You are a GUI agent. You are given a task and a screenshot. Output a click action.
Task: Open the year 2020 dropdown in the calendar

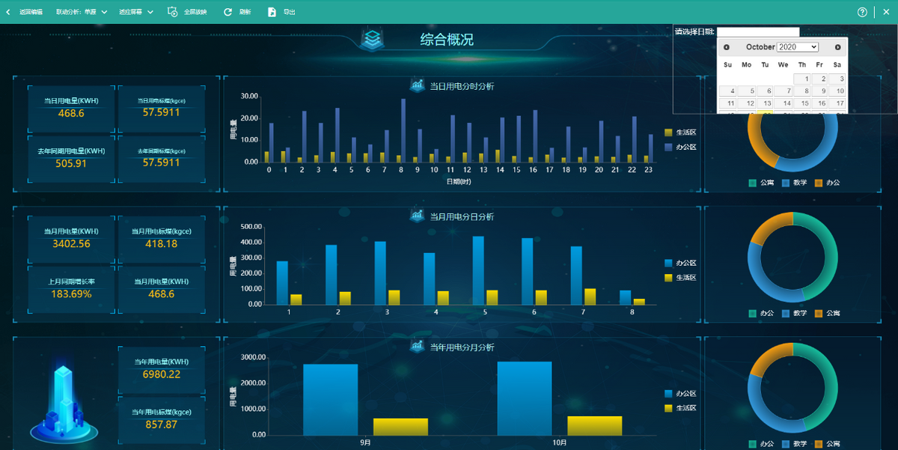point(797,47)
